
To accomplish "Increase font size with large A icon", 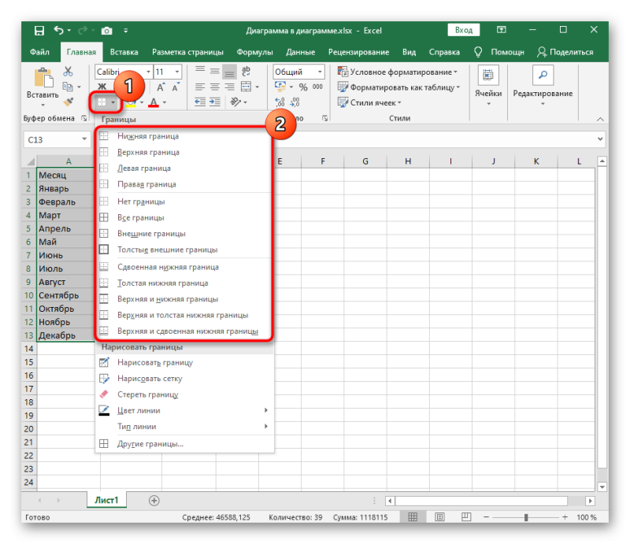I will [161, 87].
